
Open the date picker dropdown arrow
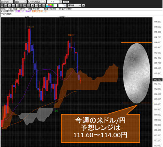pos(61,2)
